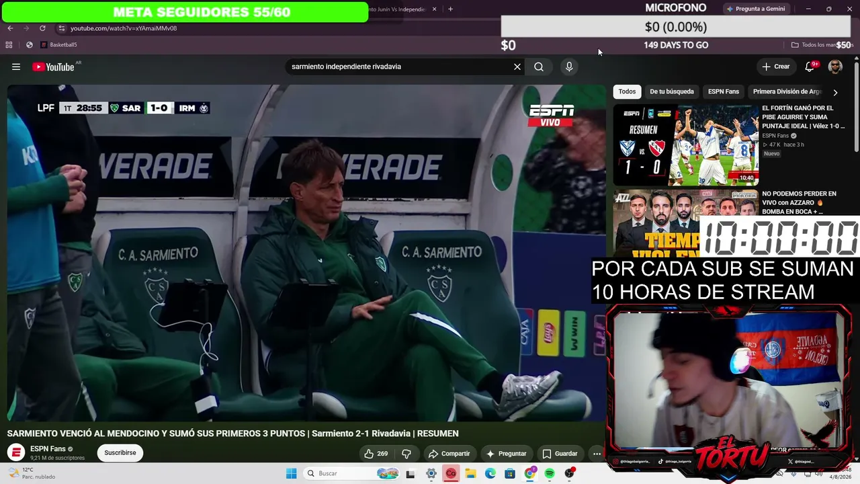Subscribe with the Suscribirse button
This screenshot has height=484, width=860.
[x=120, y=453]
